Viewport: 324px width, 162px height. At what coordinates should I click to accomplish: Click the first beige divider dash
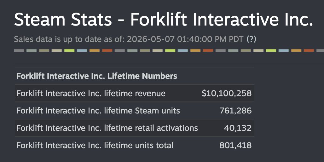[57, 50]
